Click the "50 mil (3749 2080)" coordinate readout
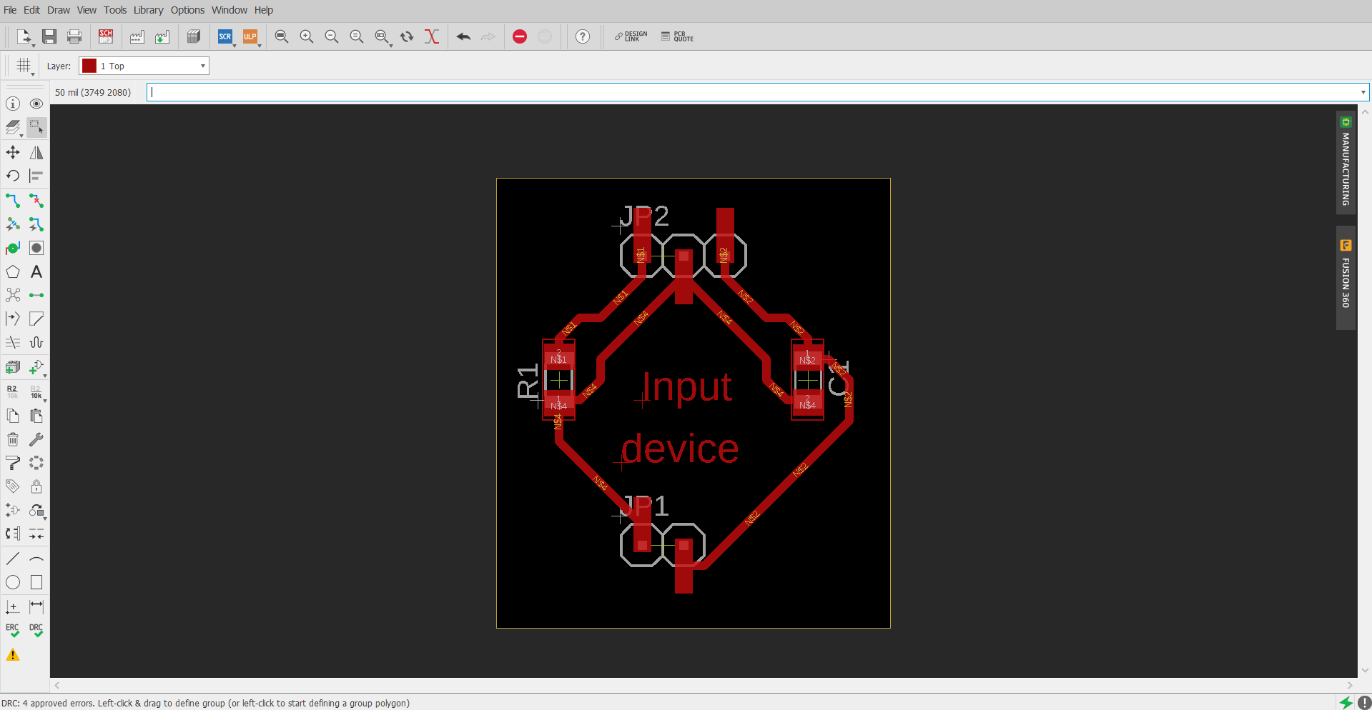The height and width of the screenshot is (710, 1372). (93, 92)
